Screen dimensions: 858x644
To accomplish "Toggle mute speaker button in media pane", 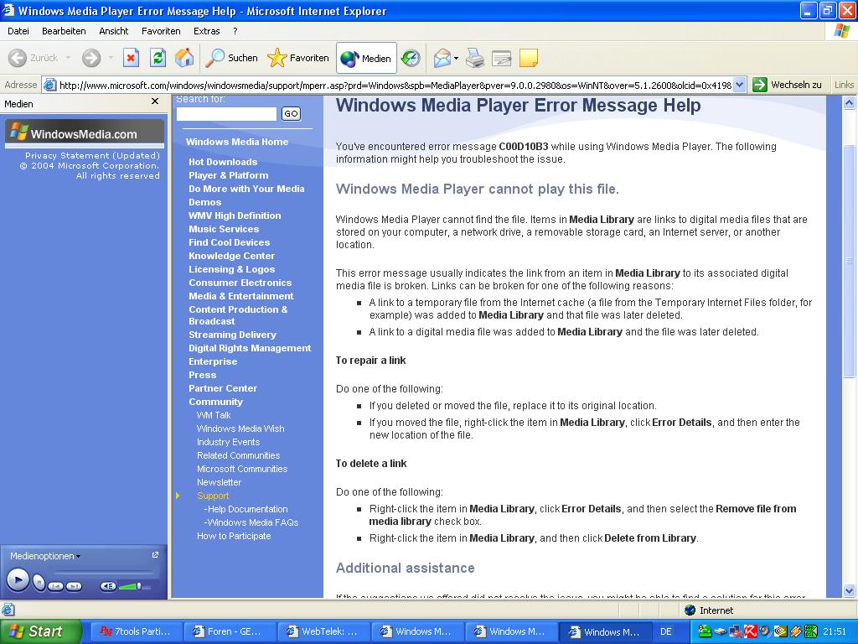I will click(108, 586).
